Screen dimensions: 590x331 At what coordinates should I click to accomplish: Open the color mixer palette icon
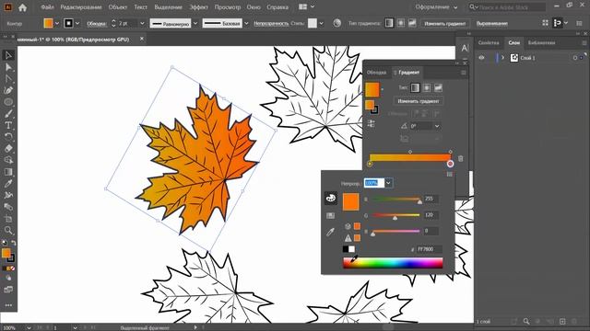coord(331,199)
